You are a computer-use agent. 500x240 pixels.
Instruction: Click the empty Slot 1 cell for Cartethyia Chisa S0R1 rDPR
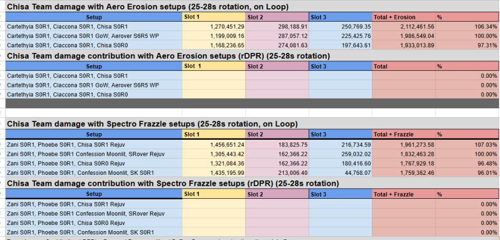pos(213,76)
